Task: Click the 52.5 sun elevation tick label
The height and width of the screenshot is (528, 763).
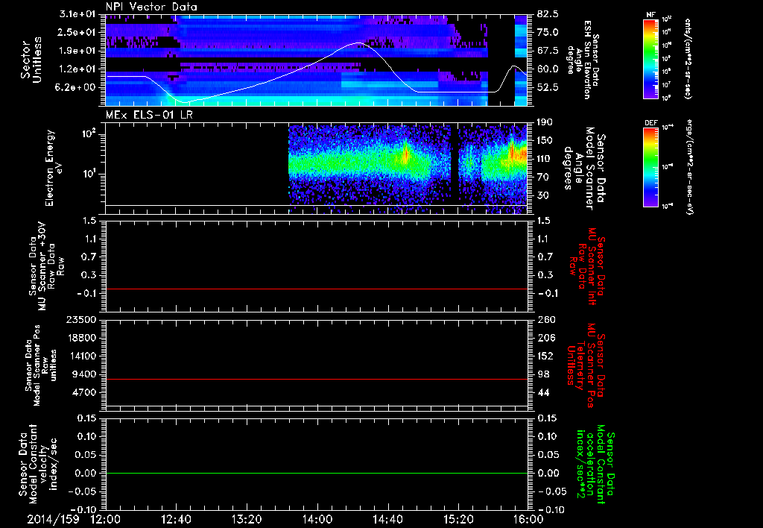Action: point(548,87)
